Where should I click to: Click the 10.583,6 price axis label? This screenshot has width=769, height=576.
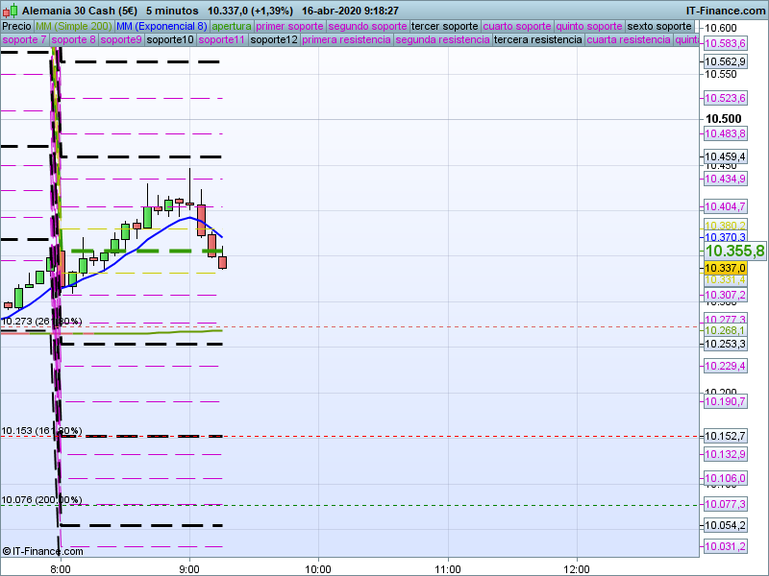click(725, 44)
